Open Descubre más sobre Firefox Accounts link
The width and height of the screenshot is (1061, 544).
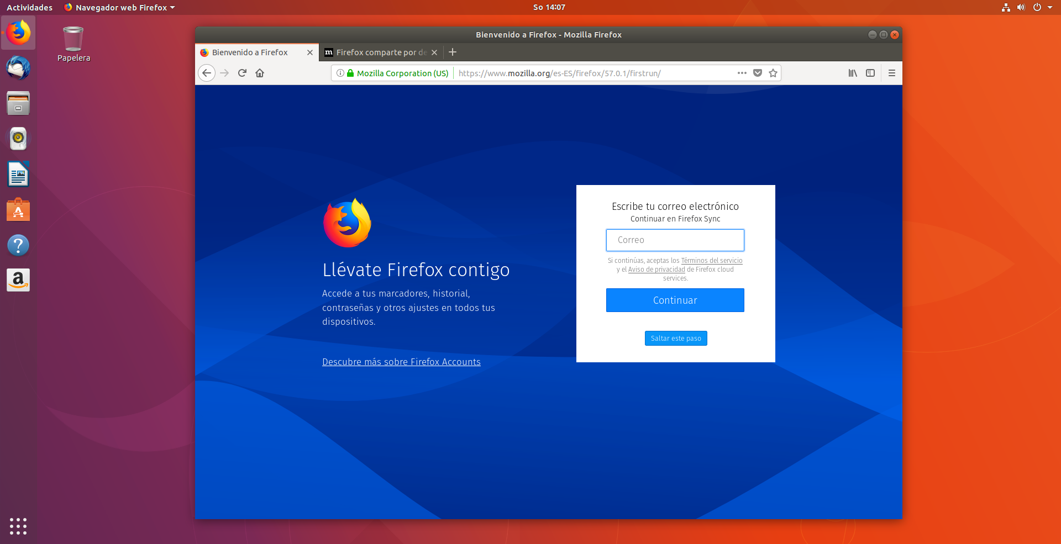click(x=401, y=362)
